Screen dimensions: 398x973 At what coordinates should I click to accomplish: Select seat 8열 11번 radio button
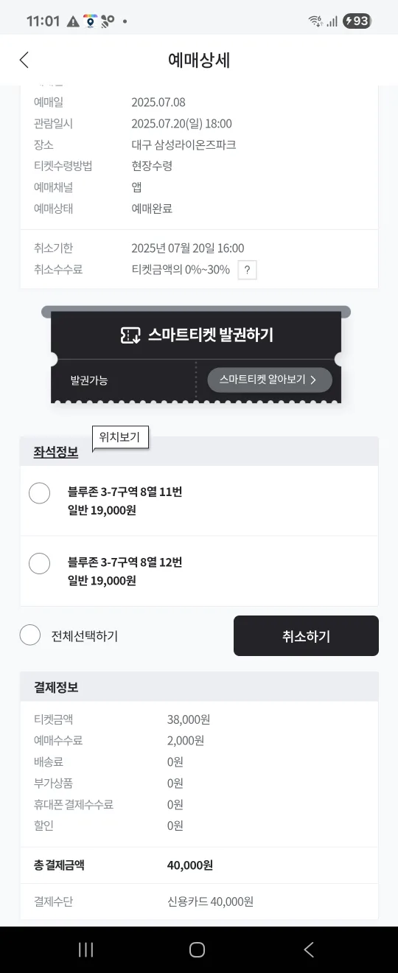(39, 493)
